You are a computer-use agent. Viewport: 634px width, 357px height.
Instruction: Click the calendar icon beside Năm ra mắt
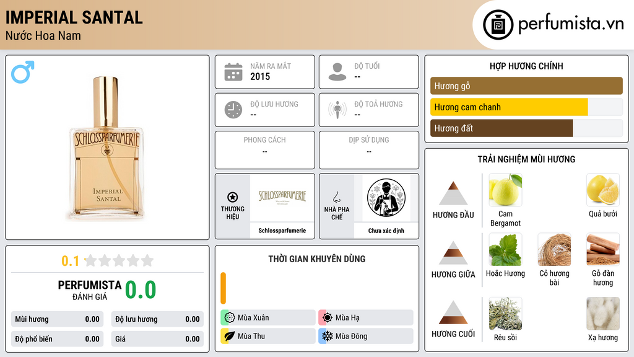pyautogui.click(x=233, y=72)
